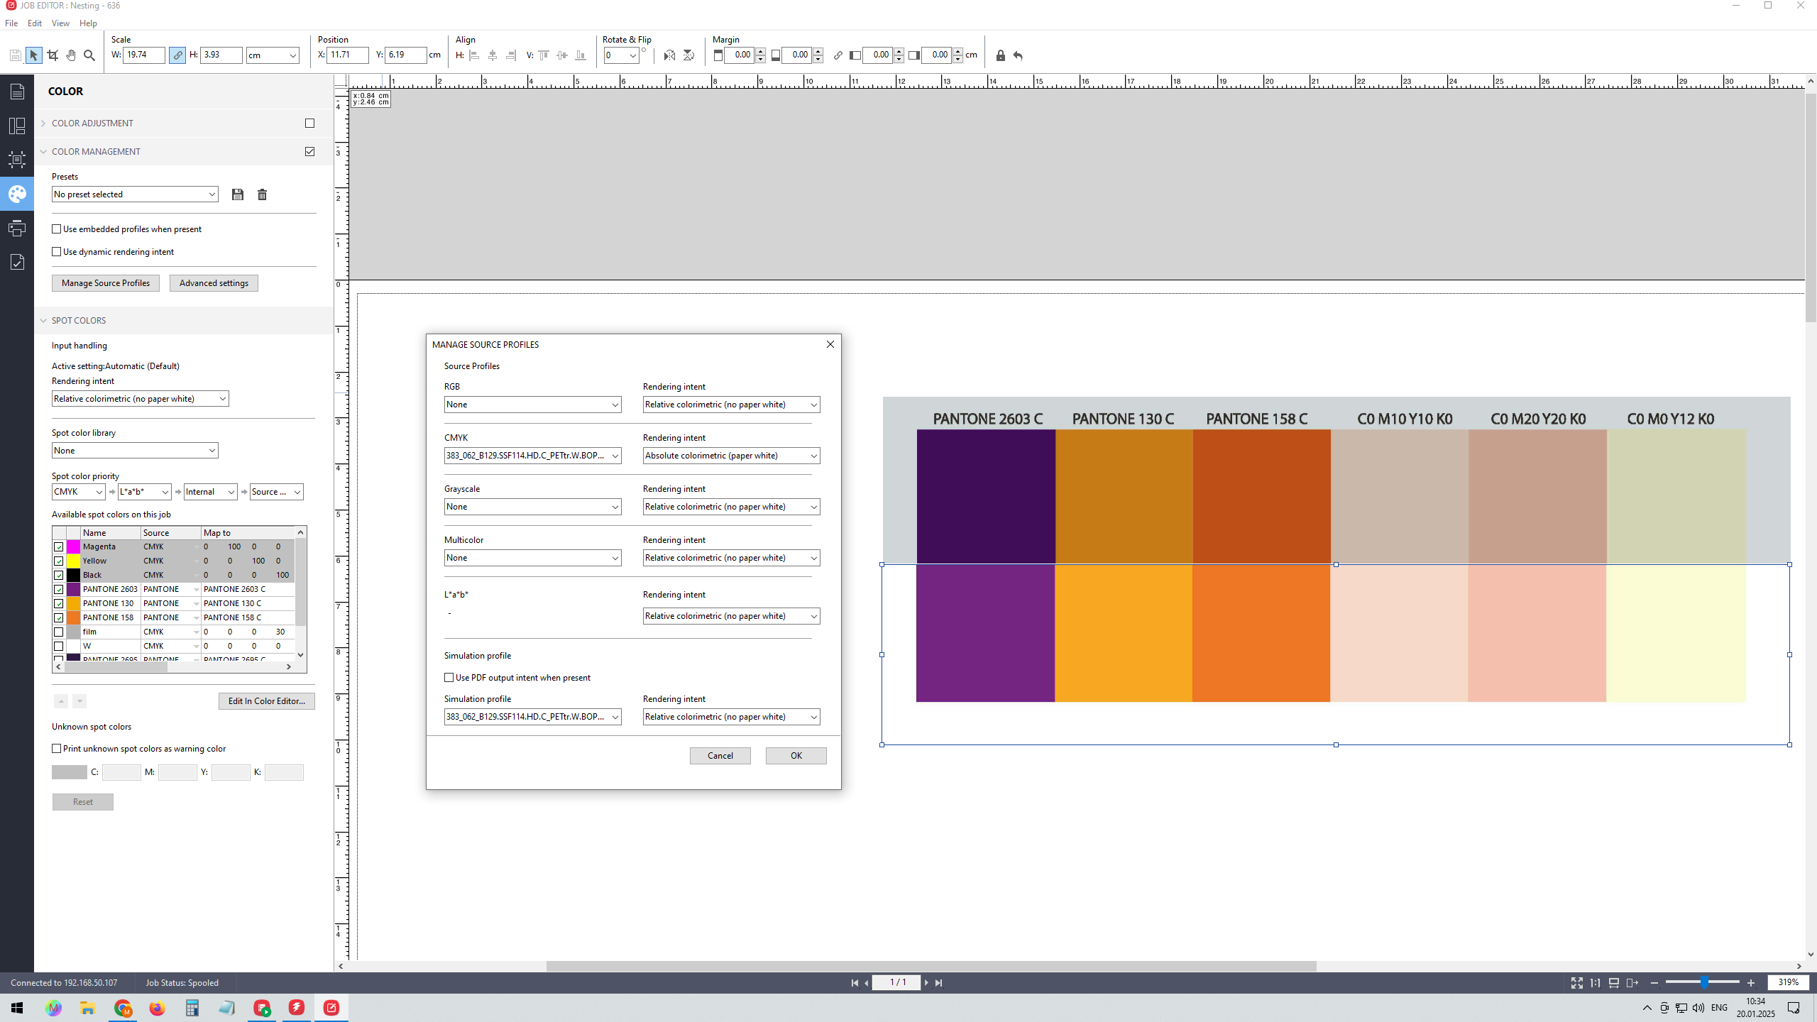Delete the selected preset trash icon
The image size is (1817, 1022).
point(262,194)
